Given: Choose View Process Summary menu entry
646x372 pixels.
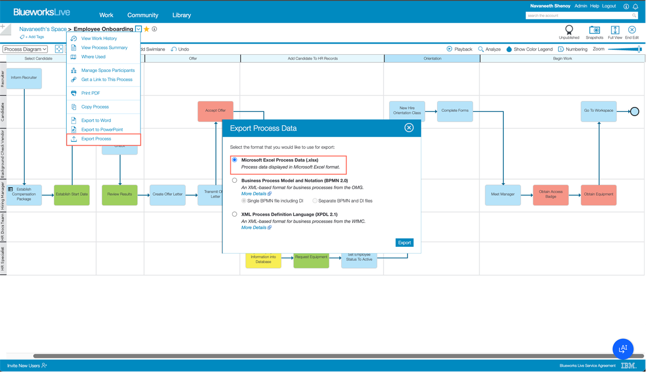Looking at the screenshot, I should [104, 47].
